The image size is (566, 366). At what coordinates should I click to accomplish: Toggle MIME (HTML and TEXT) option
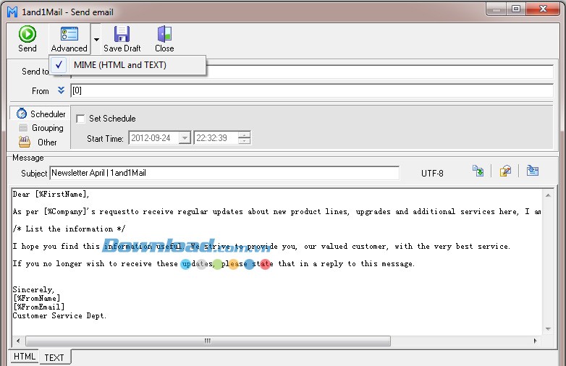[119, 65]
